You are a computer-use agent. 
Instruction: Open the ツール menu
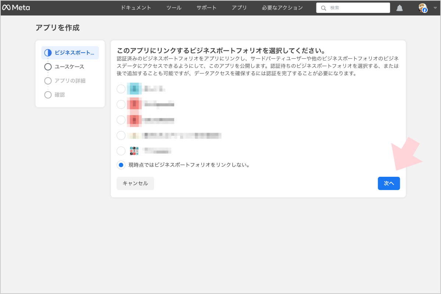coord(174,8)
